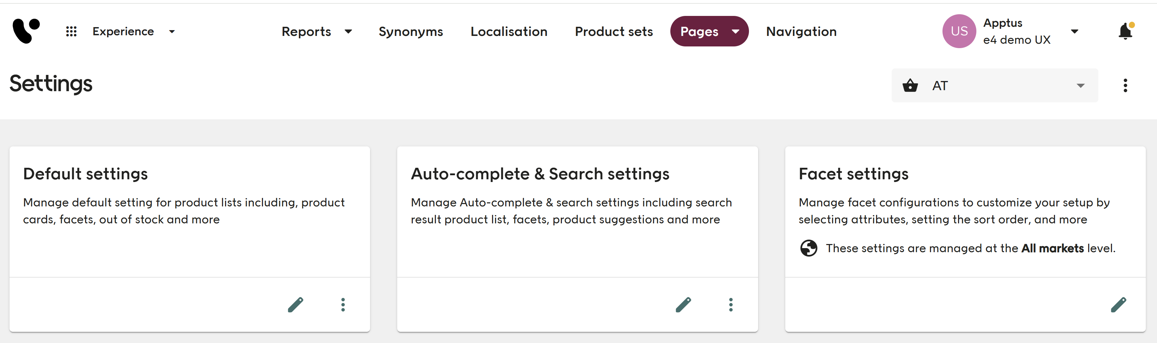Open the app grid launcher icon

71,32
